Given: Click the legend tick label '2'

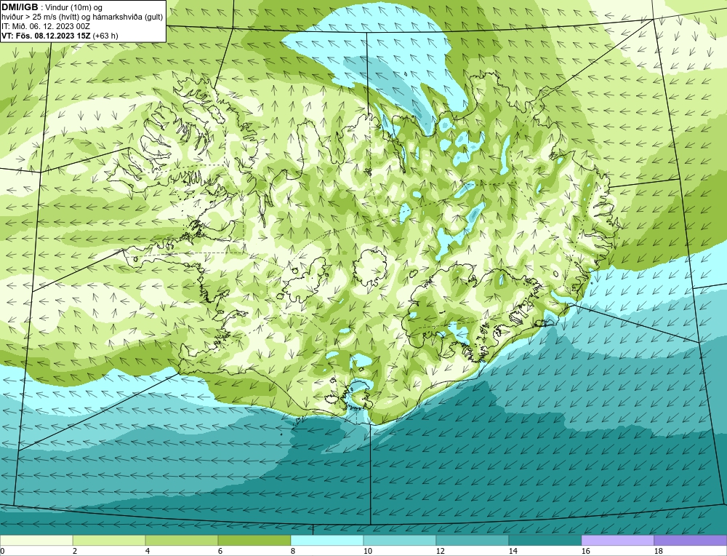Looking at the screenshot, I should [x=75, y=551].
